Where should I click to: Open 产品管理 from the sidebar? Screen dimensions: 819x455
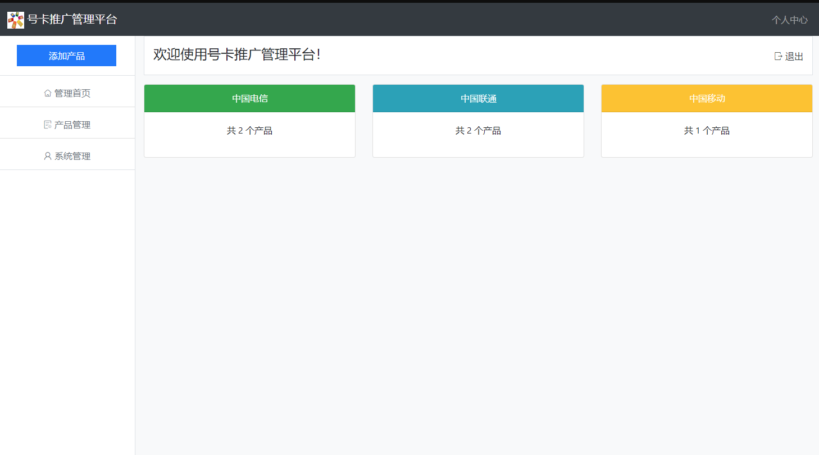point(72,124)
